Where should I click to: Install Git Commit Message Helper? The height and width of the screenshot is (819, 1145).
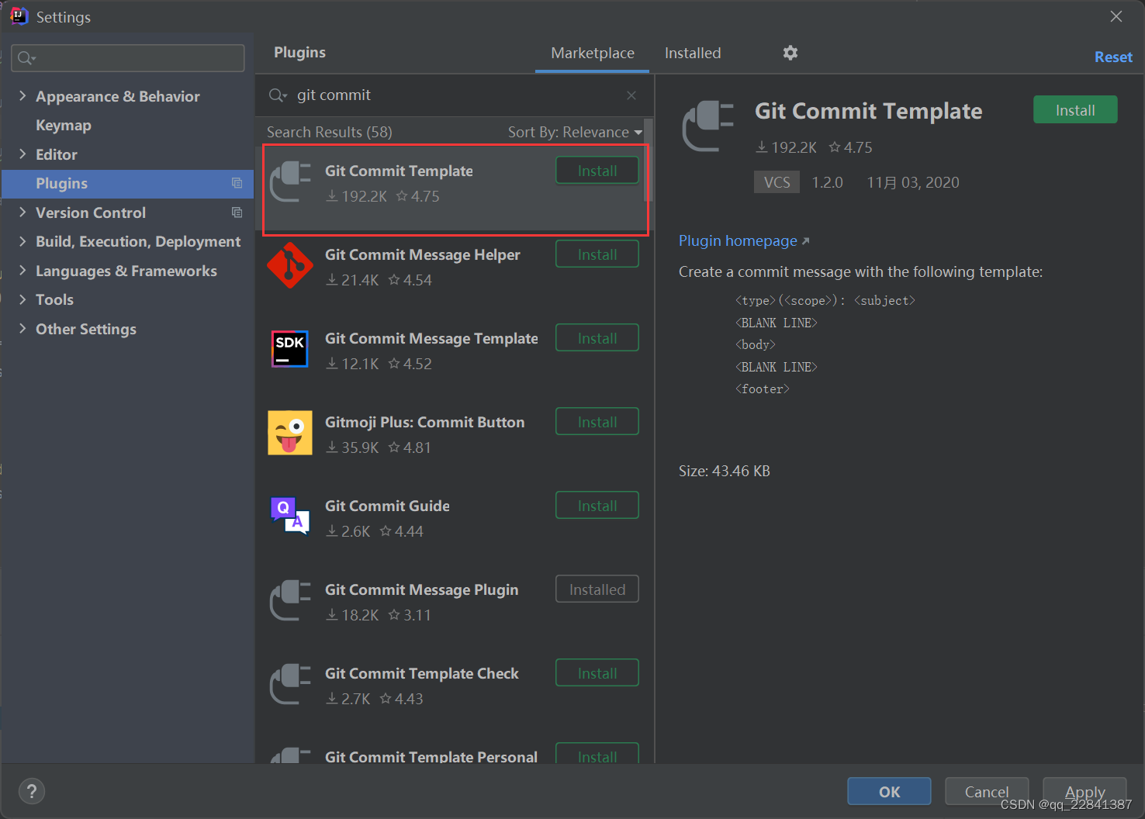pyautogui.click(x=597, y=254)
